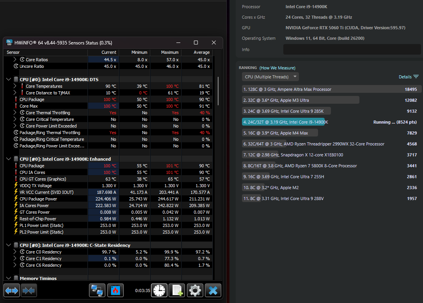Open HWiNFO sensor settings gear
Image resolution: width=423 pixels, height=303 pixels.
click(x=195, y=291)
